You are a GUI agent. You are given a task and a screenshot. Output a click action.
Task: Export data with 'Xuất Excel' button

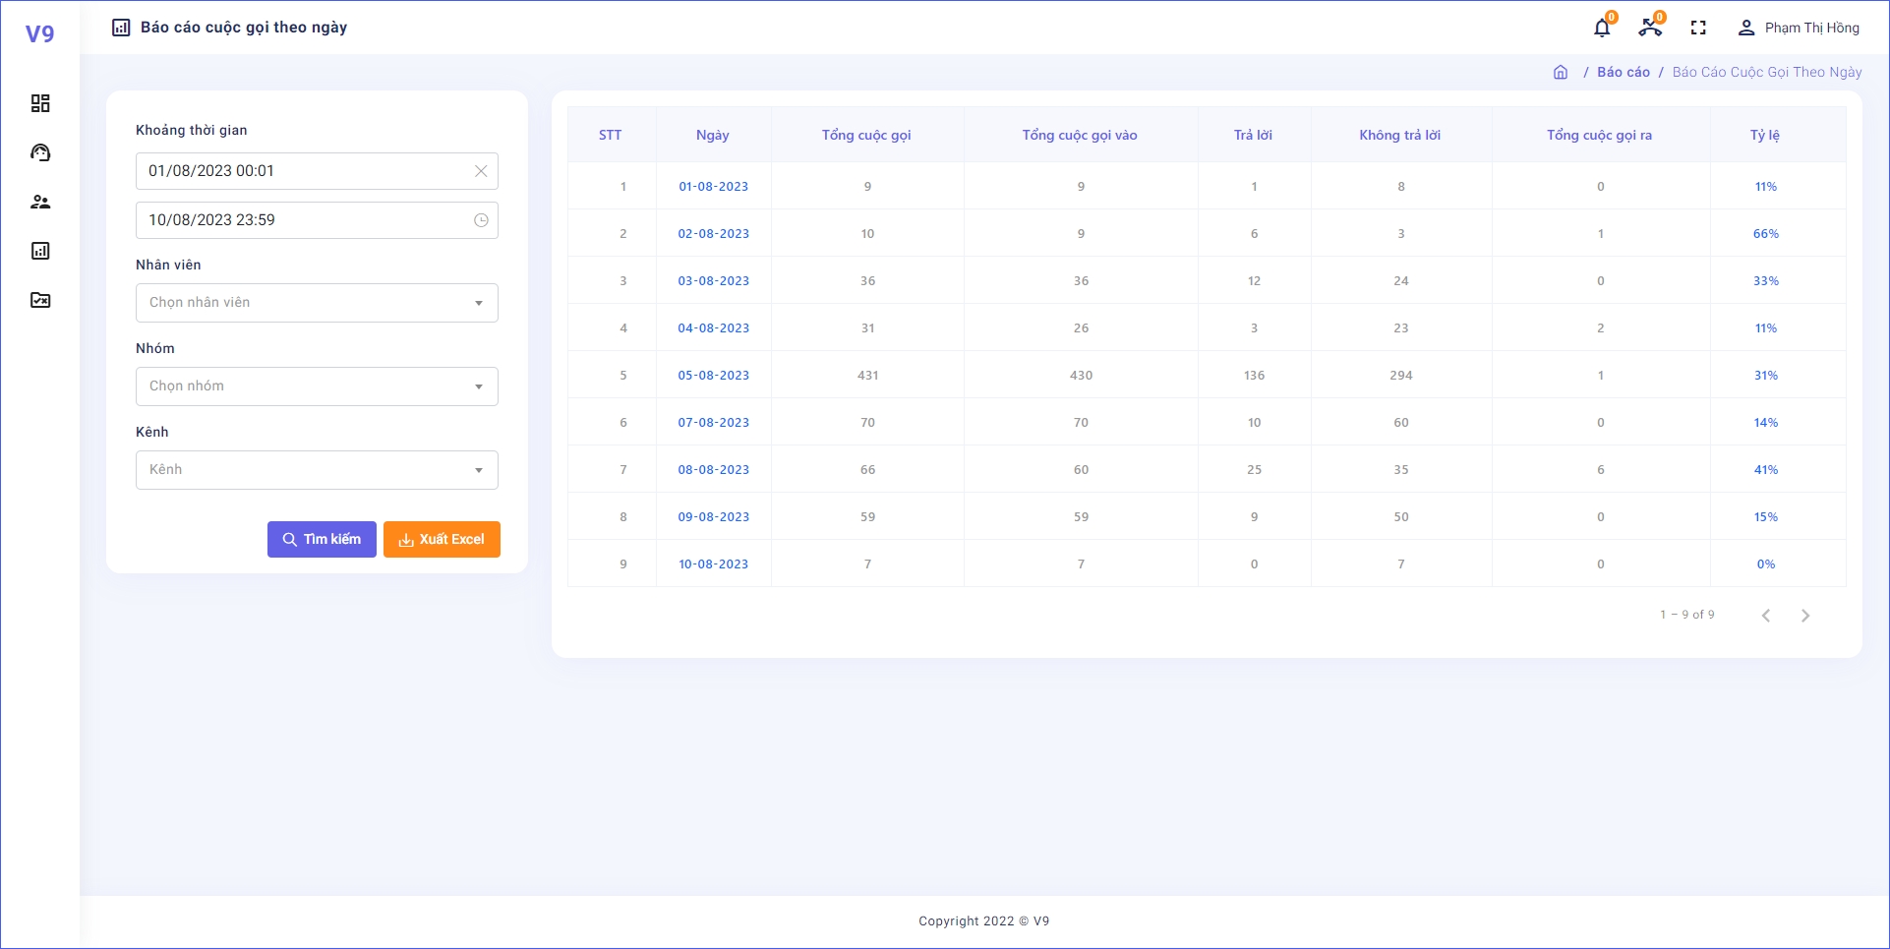coord(442,539)
